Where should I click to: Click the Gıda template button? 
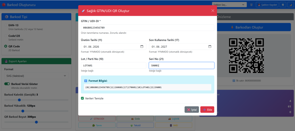point(135,119)
